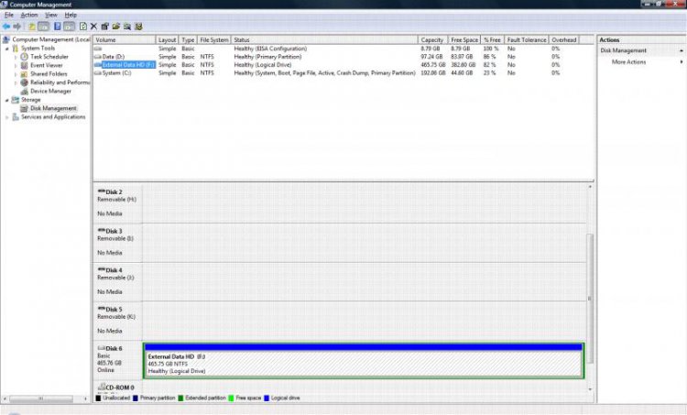Click the External Data HD partition block

point(363,363)
